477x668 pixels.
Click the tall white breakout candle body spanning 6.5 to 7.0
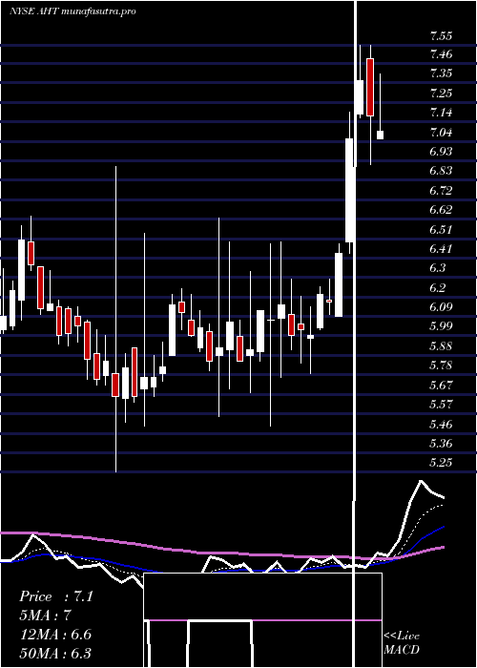click(350, 191)
